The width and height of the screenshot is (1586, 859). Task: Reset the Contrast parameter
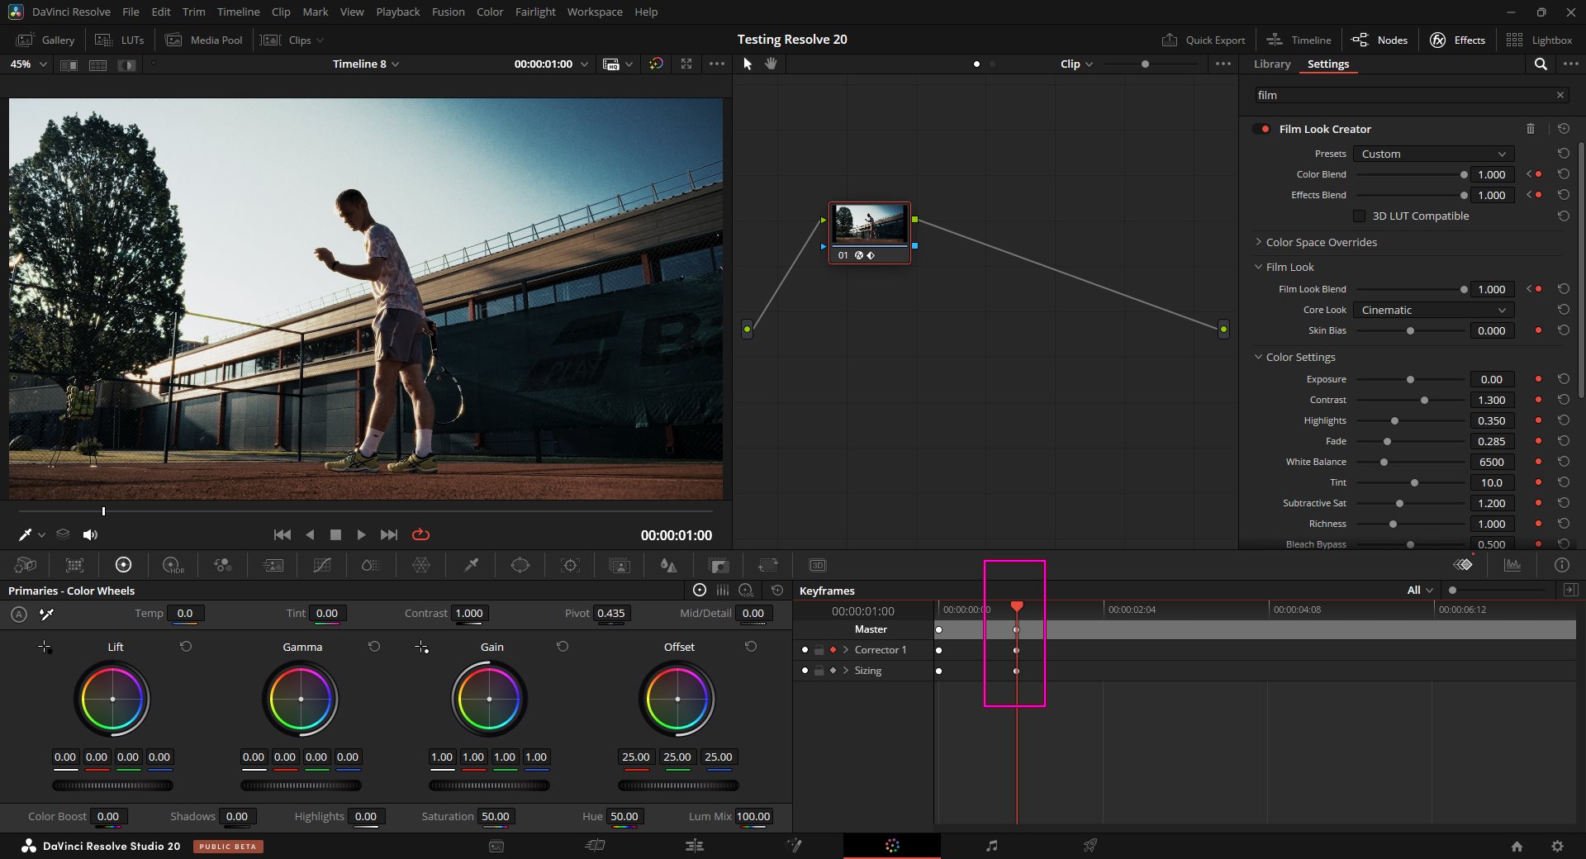click(x=1563, y=400)
